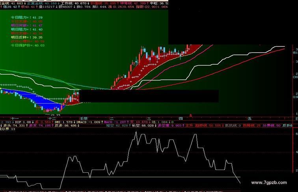Viewport: 298px width, 192px height.
Task: Select the 今日保护价 40.03 label
Action: click(x=28, y=45)
